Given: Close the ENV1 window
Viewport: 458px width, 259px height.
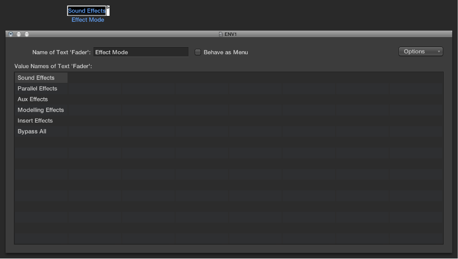Looking at the screenshot, I should click(x=11, y=34).
